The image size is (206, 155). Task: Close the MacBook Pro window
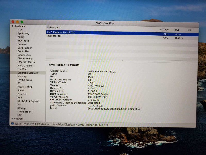pyautogui.click(x=13, y=22)
